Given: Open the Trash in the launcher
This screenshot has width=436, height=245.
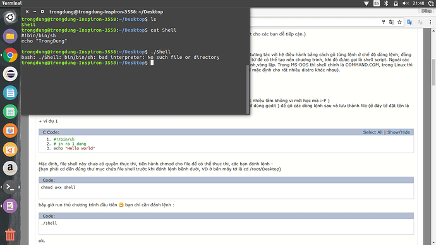Looking at the screenshot, I should [10, 234].
